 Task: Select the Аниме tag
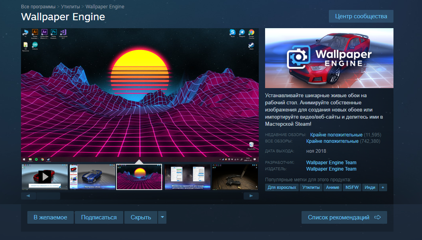[x=333, y=188]
